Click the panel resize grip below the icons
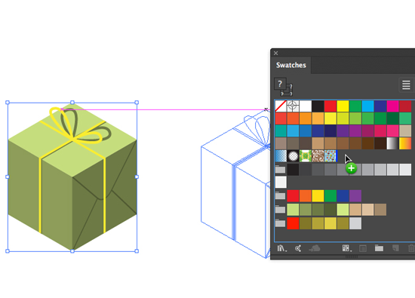Viewport: 415px width, 298px height. pyautogui.click(x=352, y=257)
